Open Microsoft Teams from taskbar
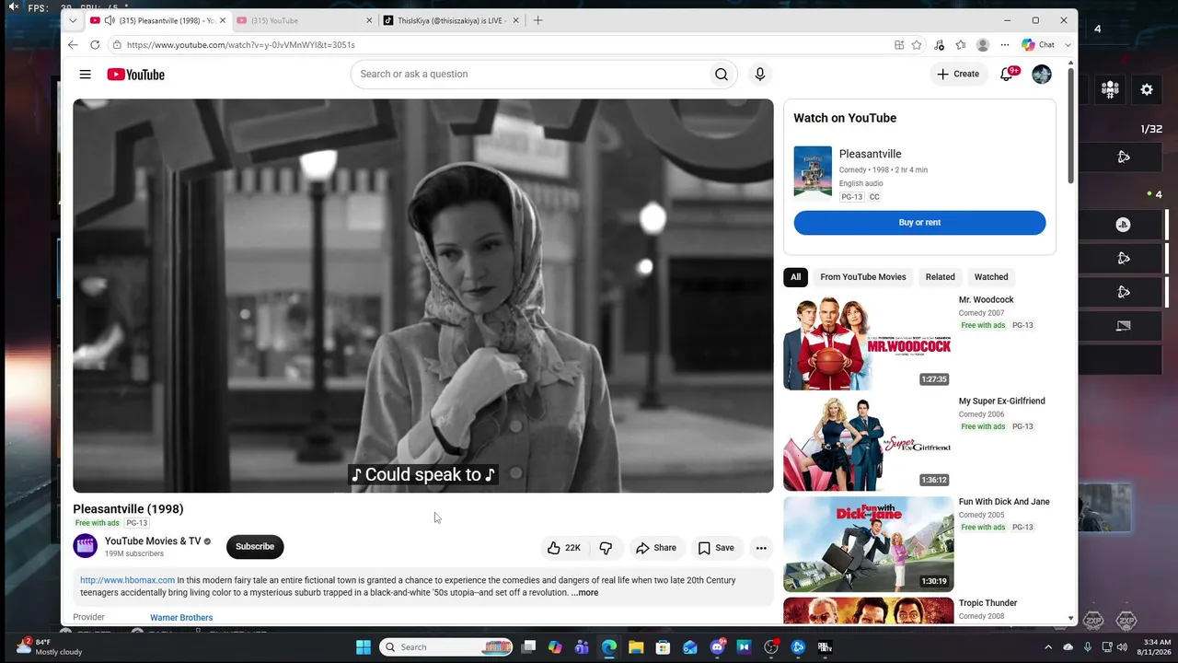The height and width of the screenshot is (663, 1178). (582, 647)
